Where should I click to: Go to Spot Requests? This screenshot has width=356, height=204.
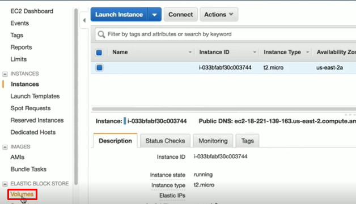[x=31, y=108]
